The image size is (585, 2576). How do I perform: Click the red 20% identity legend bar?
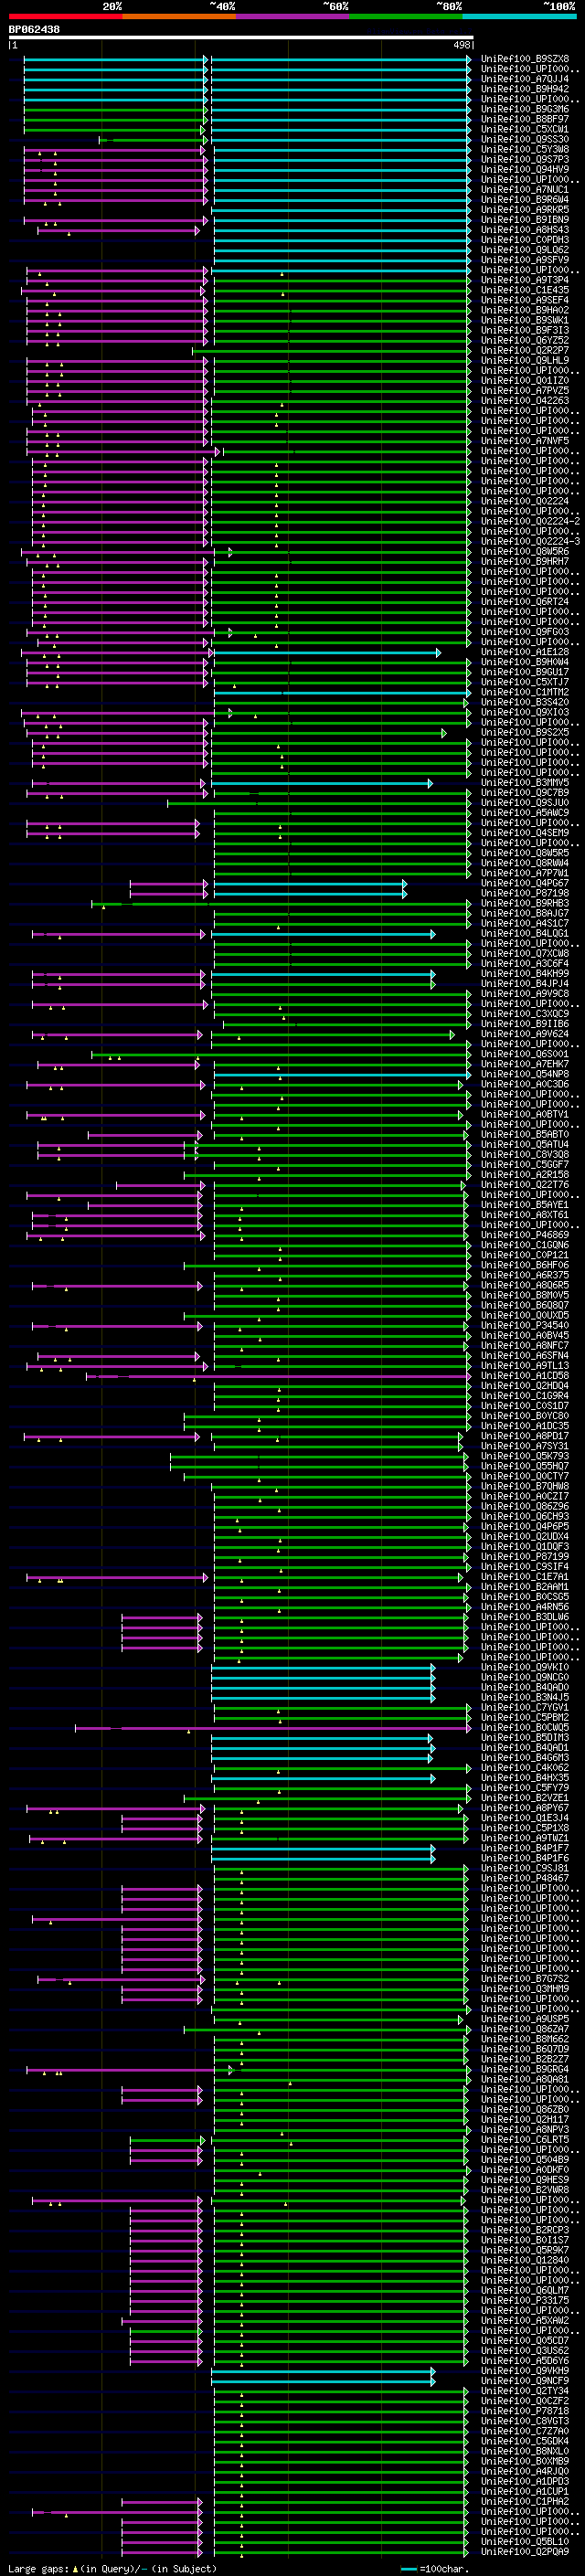[65, 16]
